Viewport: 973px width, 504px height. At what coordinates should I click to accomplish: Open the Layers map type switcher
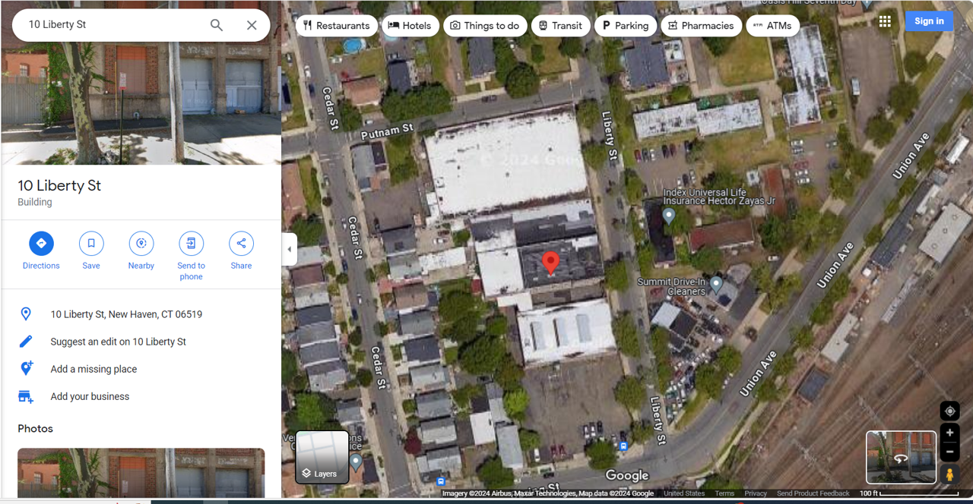(x=322, y=457)
